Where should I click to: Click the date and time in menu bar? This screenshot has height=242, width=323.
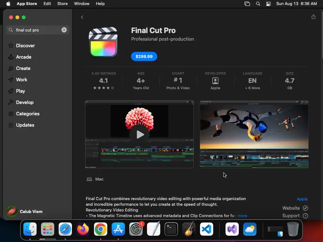tap(297, 4)
